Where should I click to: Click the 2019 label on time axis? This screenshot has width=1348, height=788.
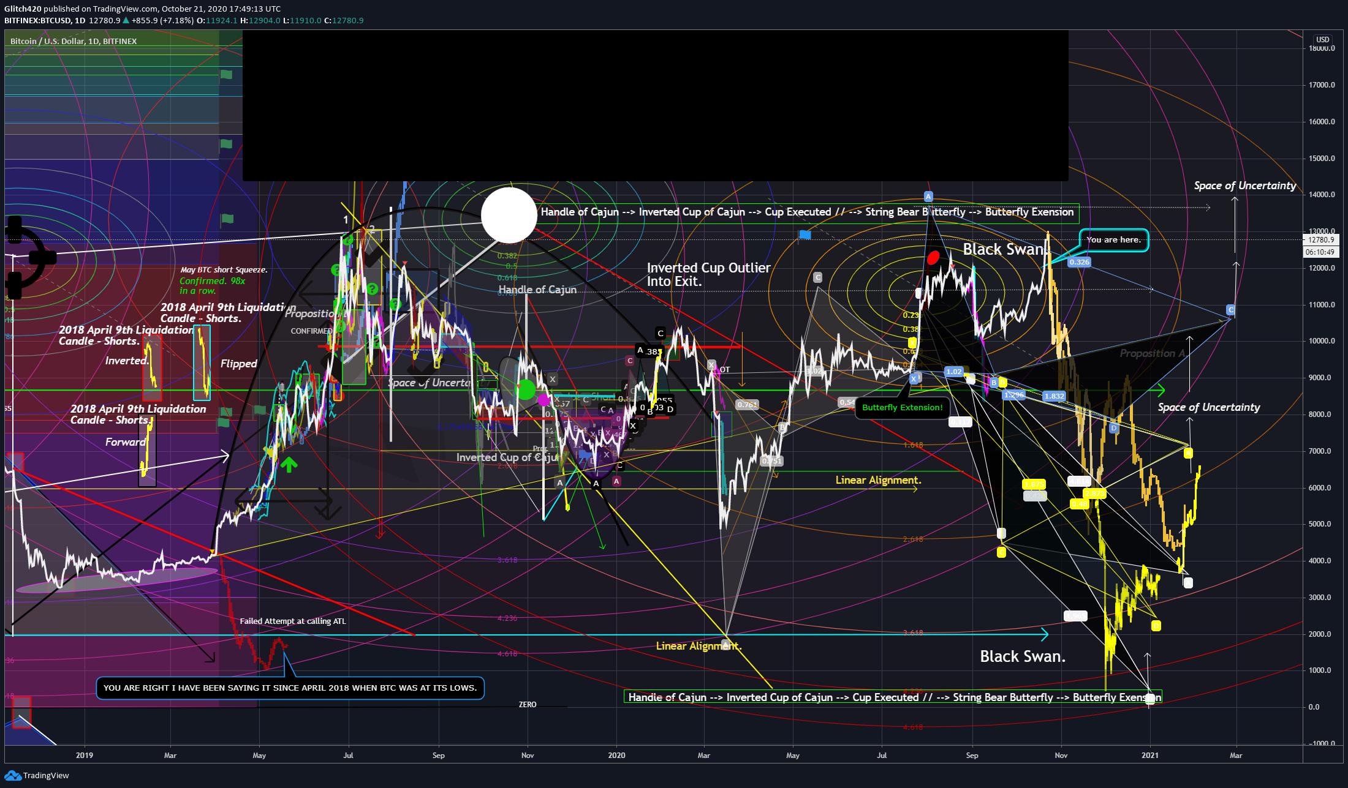click(85, 755)
